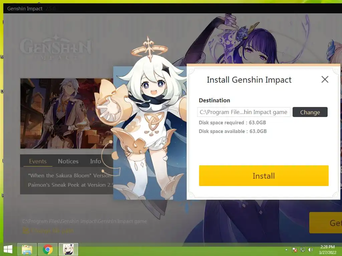Open the Action Center flag icon
Viewport: 342px width, 256px height.
pyautogui.click(x=295, y=250)
